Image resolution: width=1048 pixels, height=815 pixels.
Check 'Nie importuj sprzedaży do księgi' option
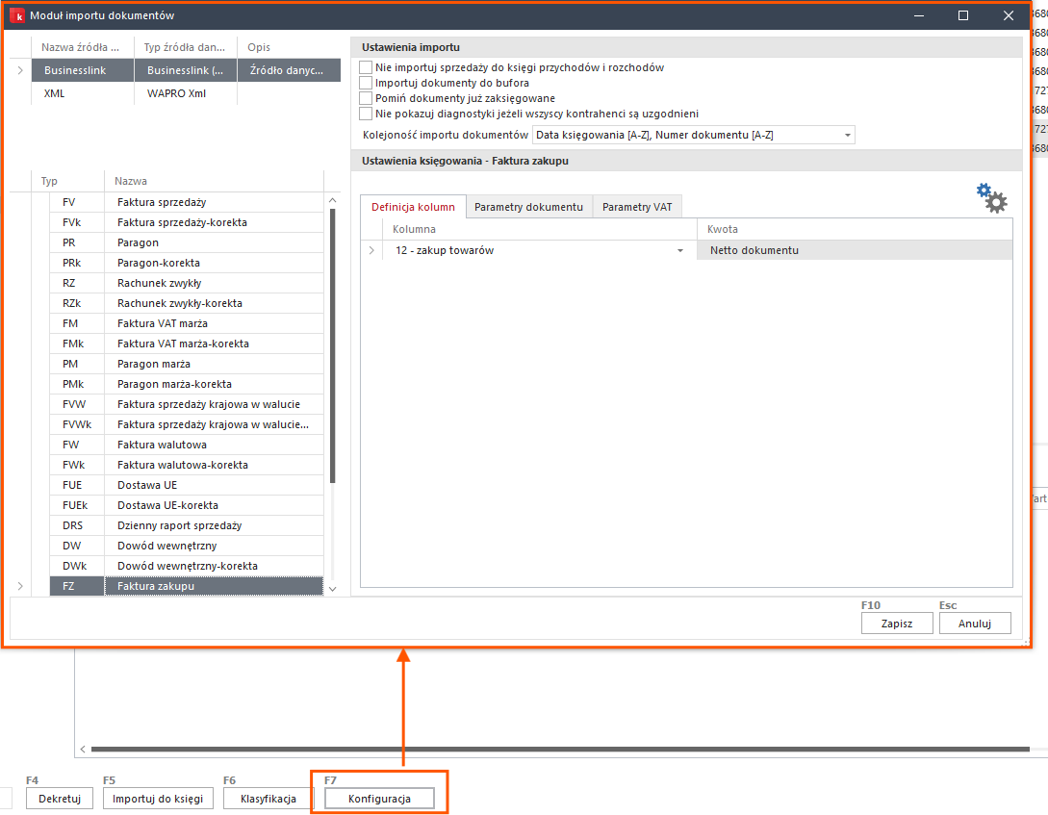(366, 68)
